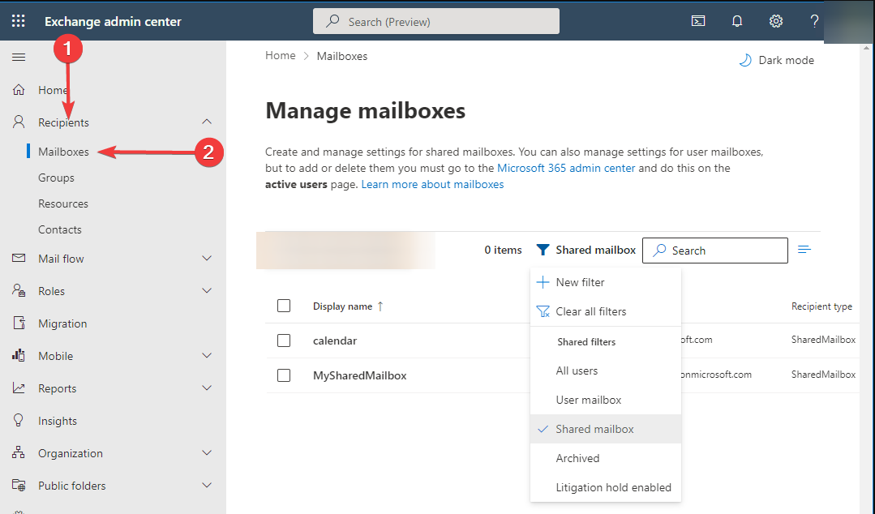Open the column options list icon
875x514 pixels.
[x=804, y=250]
